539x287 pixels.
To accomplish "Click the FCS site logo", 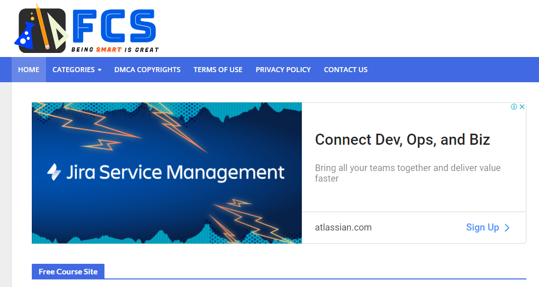I will 87,29.
